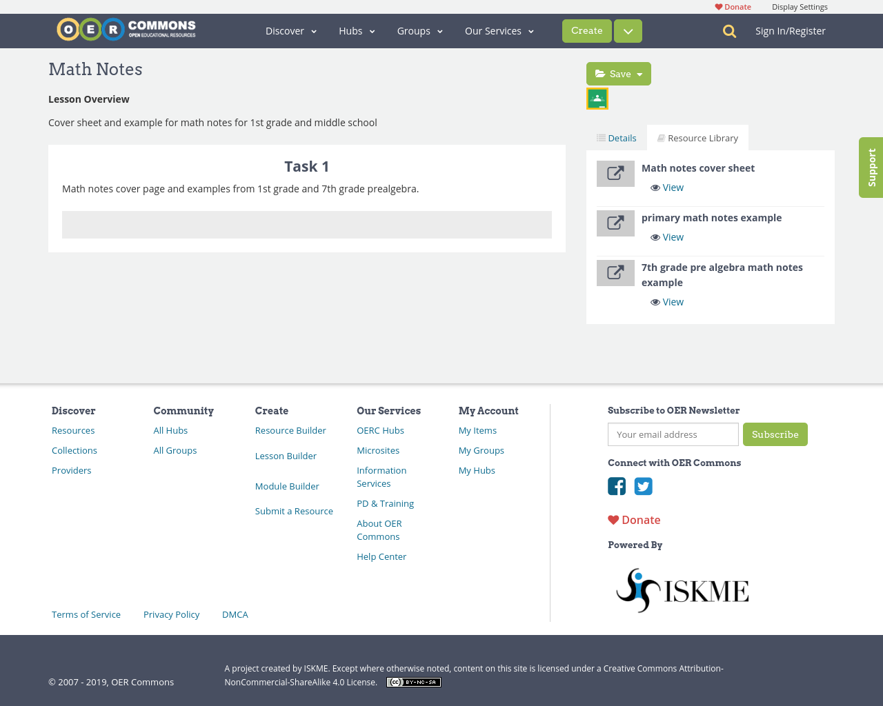The width and height of the screenshot is (883, 706).
Task: Open the Math notes cover sheet external link icon
Action: (x=615, y=174)
